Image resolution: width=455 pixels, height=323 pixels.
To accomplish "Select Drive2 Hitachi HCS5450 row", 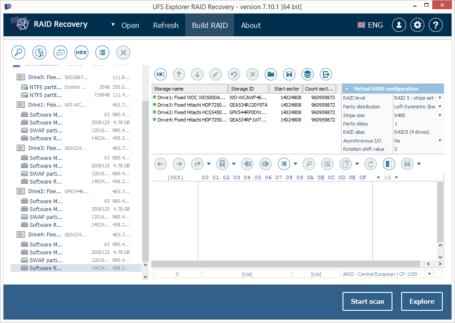I will 244,112.
